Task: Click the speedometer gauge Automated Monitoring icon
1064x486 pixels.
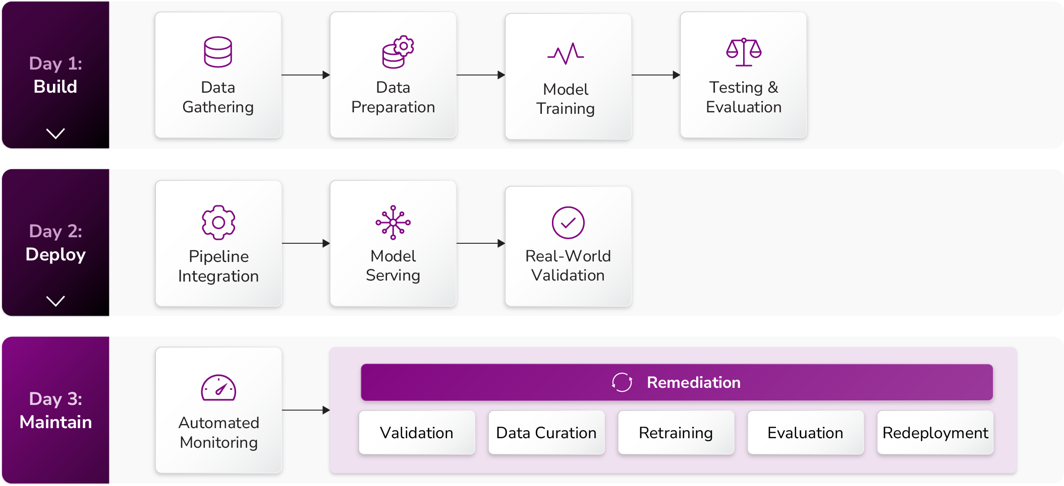Action: tap(218, 388)
